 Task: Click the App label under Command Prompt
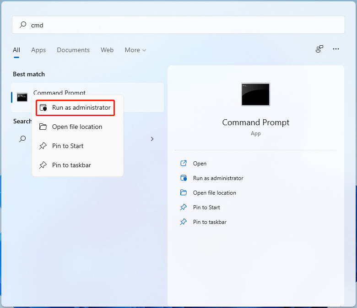coord(256,133)
